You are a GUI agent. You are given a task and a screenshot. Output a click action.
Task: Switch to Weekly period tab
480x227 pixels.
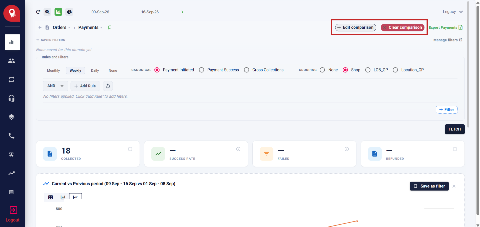point(75,71)
